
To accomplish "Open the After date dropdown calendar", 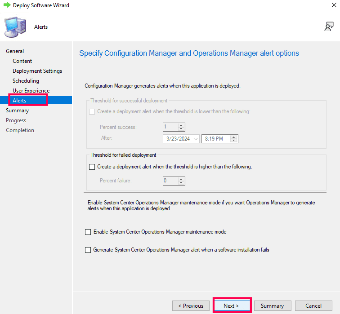I will (196, 139).
